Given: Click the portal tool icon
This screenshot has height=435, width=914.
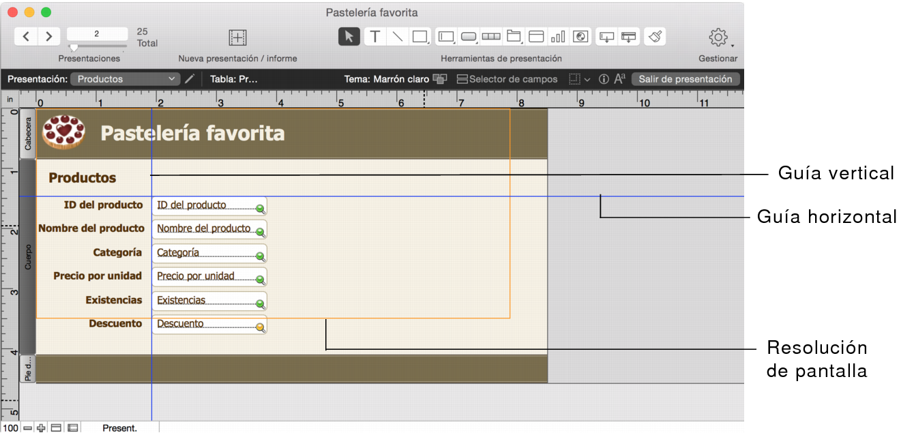Looking at the screenshot, I should 536,37.
